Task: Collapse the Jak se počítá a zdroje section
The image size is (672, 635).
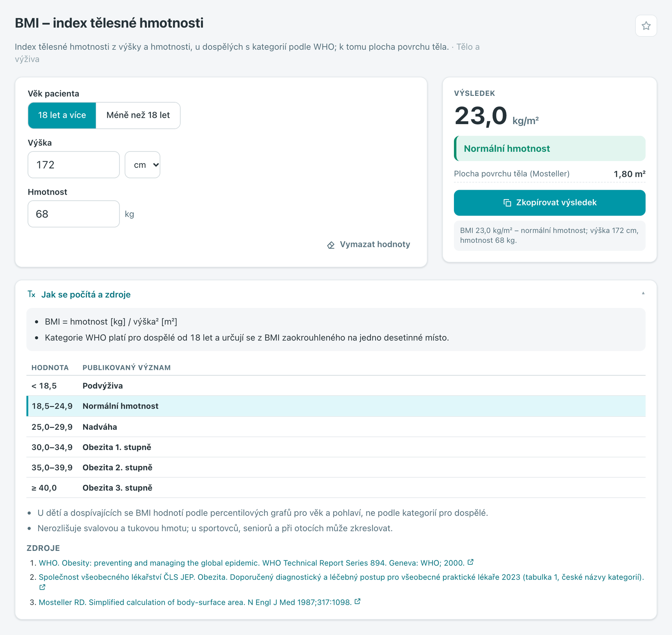Action: pos(336,294)
